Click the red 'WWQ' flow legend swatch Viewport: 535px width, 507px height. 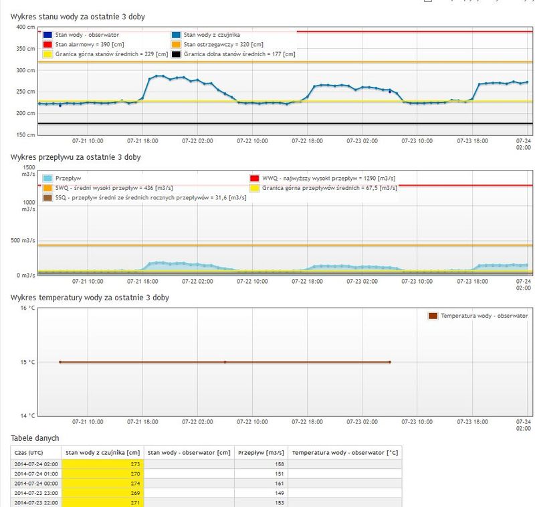254,179
